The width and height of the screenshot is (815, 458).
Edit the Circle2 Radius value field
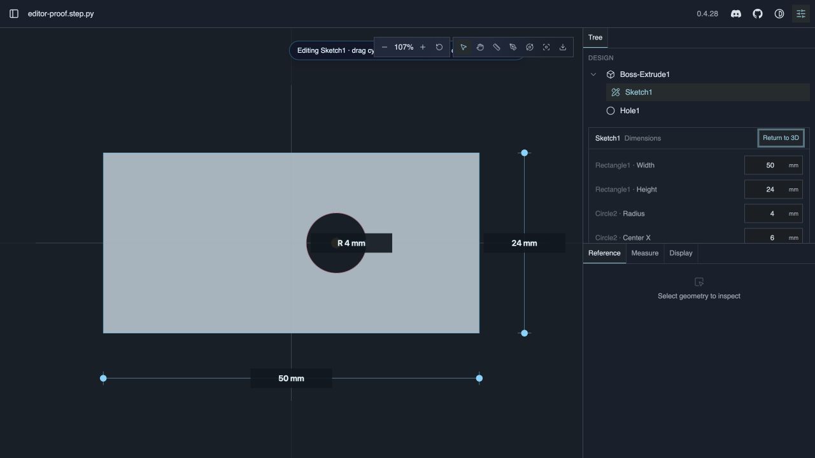774,214
